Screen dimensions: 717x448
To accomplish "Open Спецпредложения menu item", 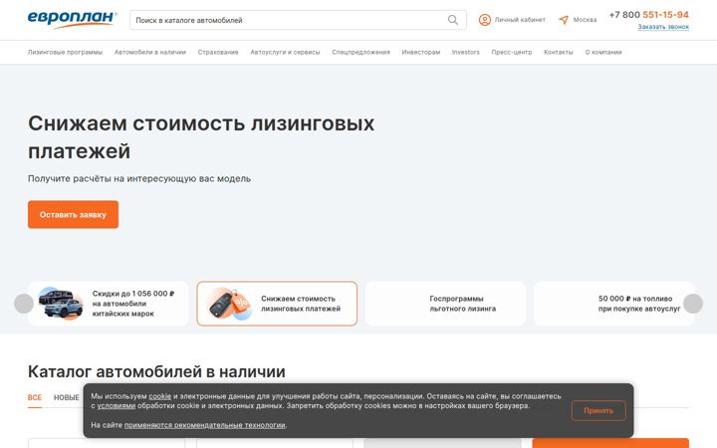I will [x=360, y=52].
